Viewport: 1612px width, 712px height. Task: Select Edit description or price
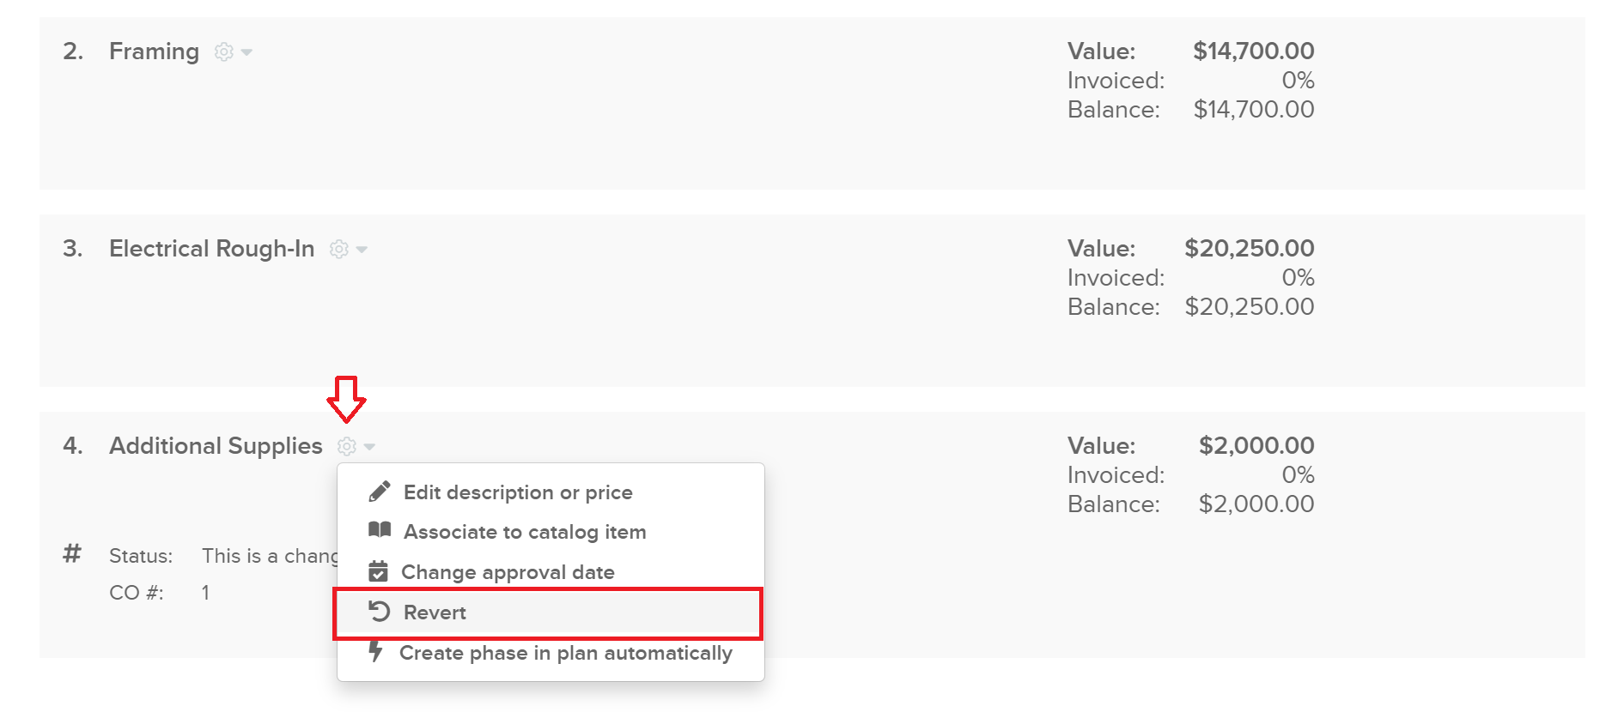[x=519, y=492]
